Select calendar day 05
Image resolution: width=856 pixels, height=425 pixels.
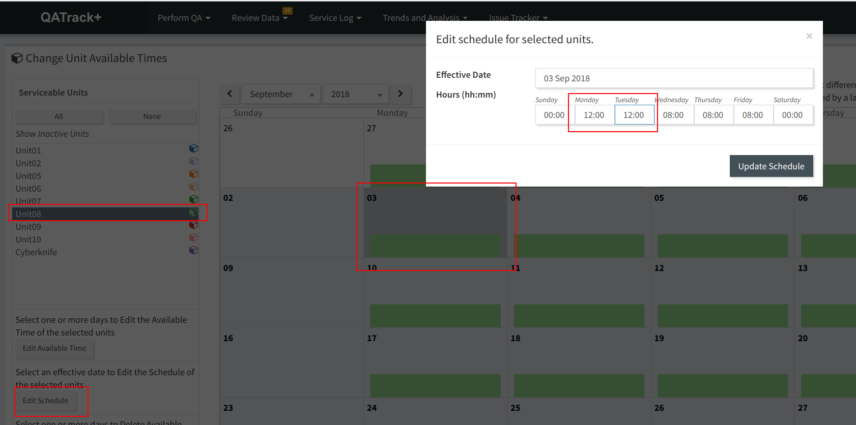click(723, 223)
